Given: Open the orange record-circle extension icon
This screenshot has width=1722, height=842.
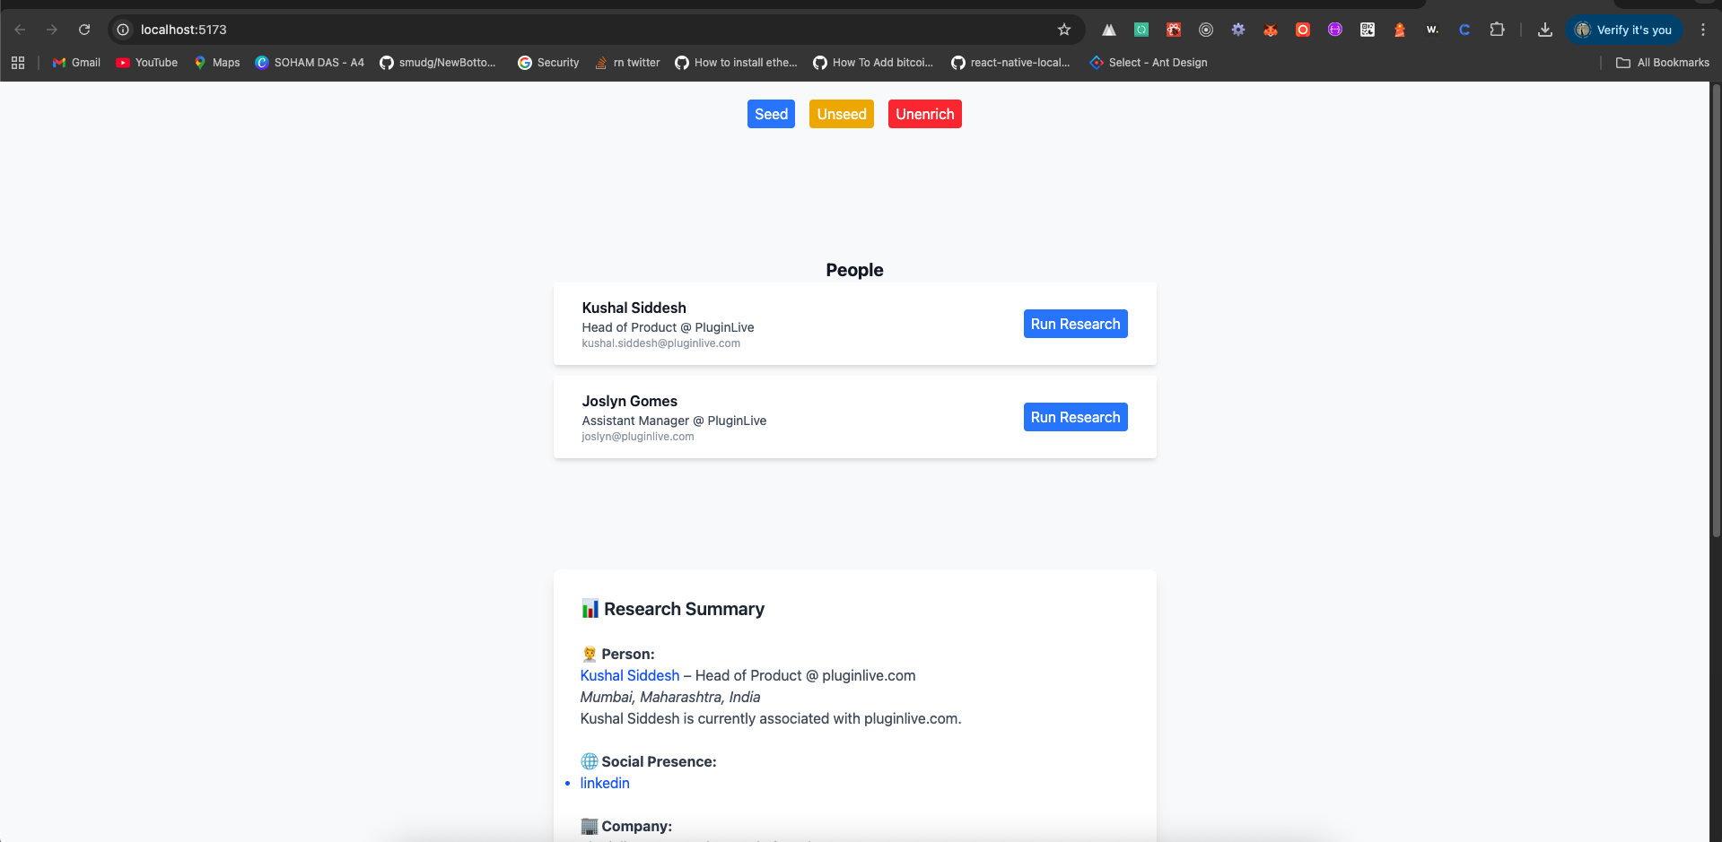Looking at the screenshot, I should (1303, 30).
